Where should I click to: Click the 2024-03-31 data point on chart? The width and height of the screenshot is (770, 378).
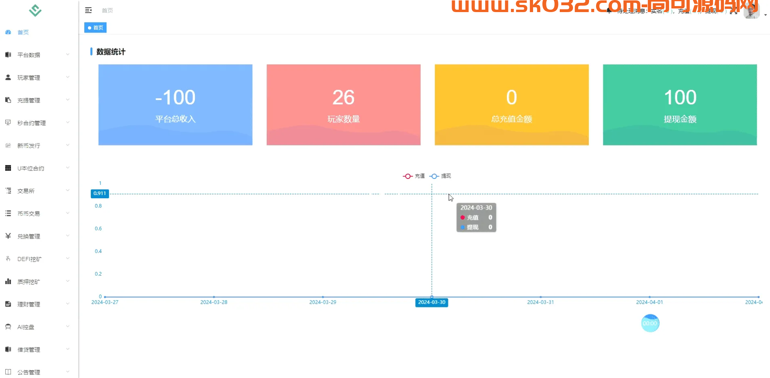(x=540, y=297)
